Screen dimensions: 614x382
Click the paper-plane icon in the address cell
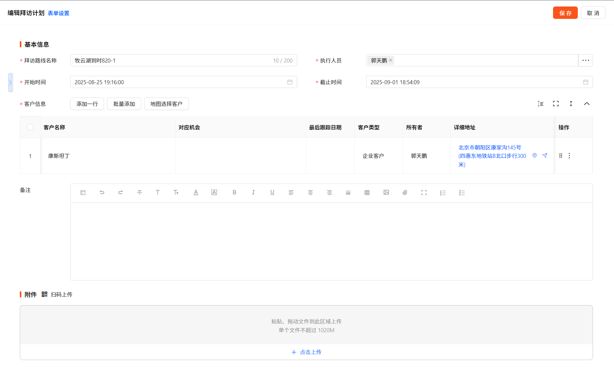(545, 155)
